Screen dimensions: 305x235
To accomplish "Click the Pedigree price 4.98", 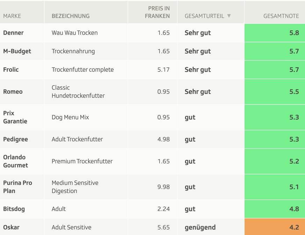I will click(164, 139).
